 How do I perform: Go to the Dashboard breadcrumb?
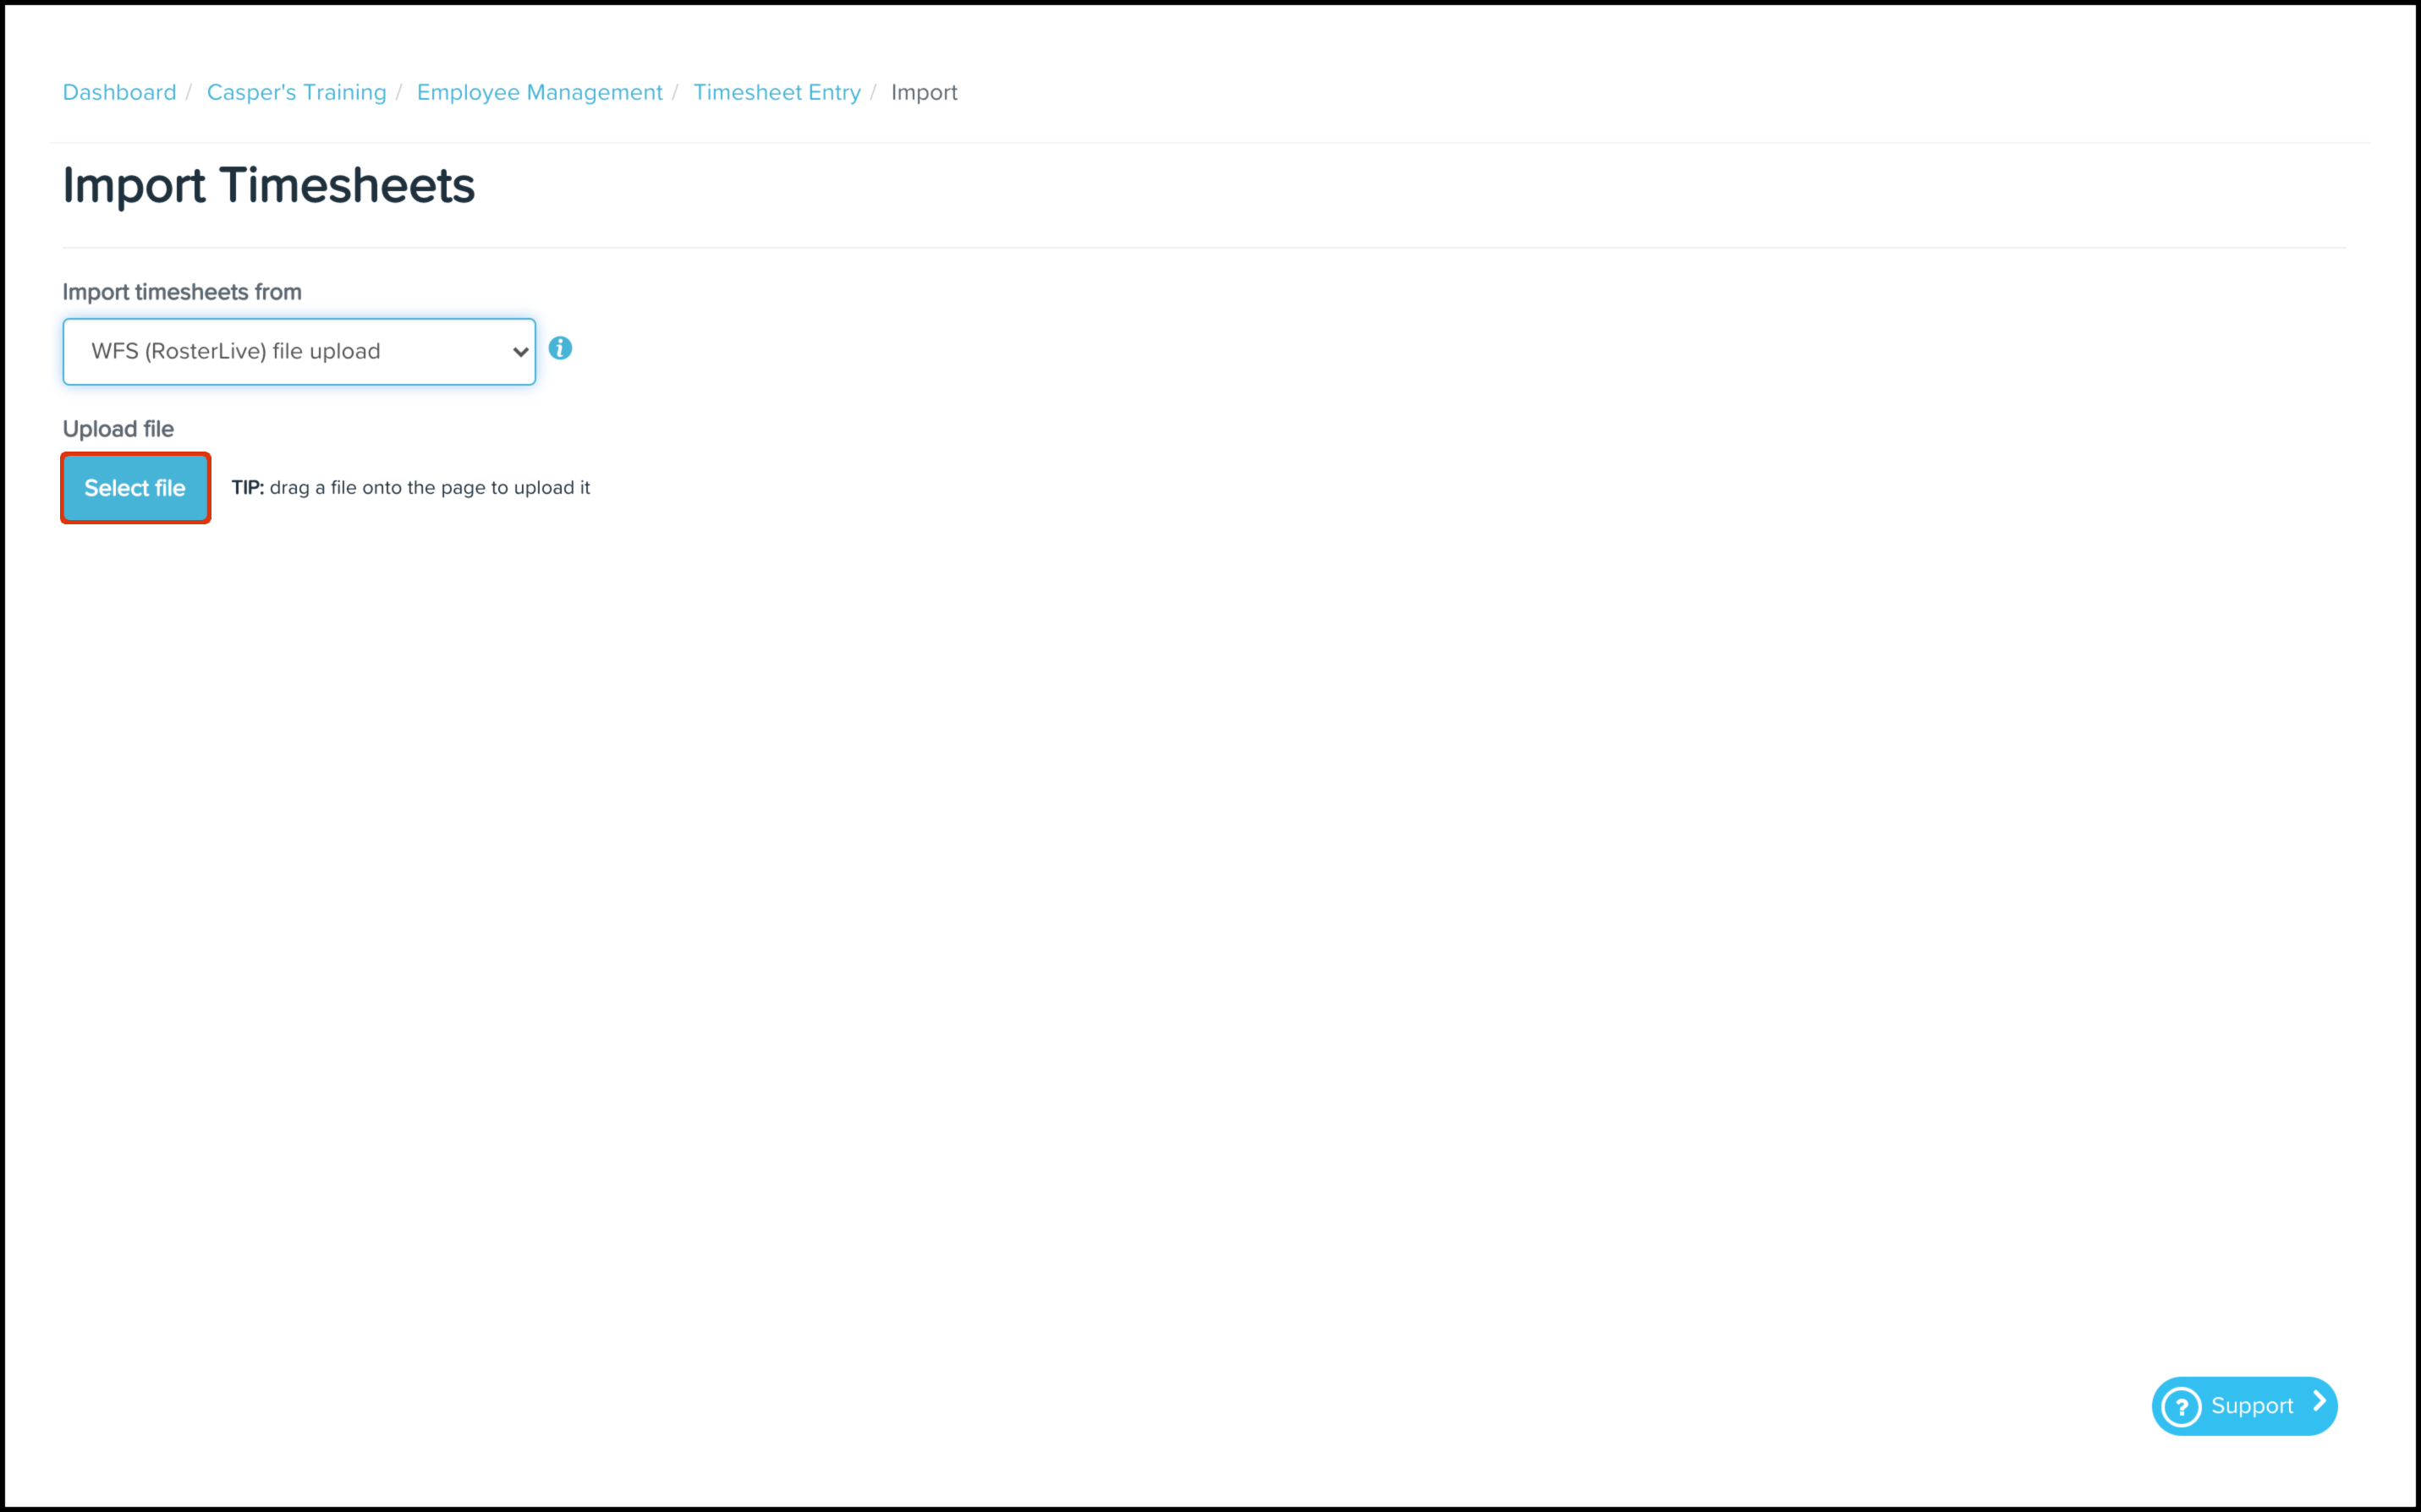119,92
